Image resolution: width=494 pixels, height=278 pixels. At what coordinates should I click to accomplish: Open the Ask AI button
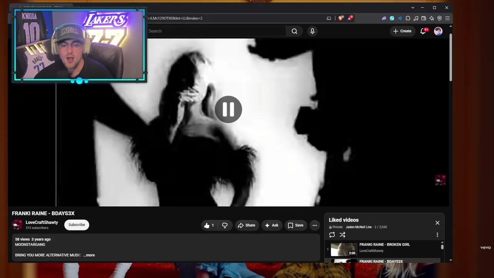[x=271, y=225]
